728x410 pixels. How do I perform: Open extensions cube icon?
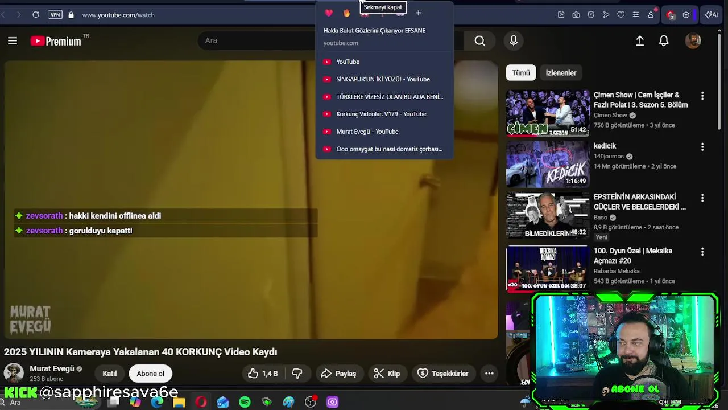point(686,15)
